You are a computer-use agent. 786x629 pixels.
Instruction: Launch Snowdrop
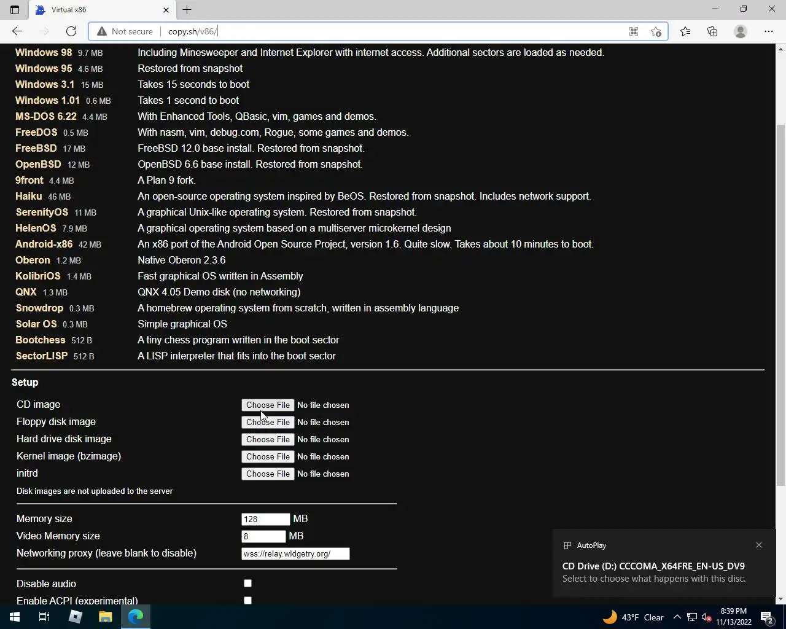(39, 308)
